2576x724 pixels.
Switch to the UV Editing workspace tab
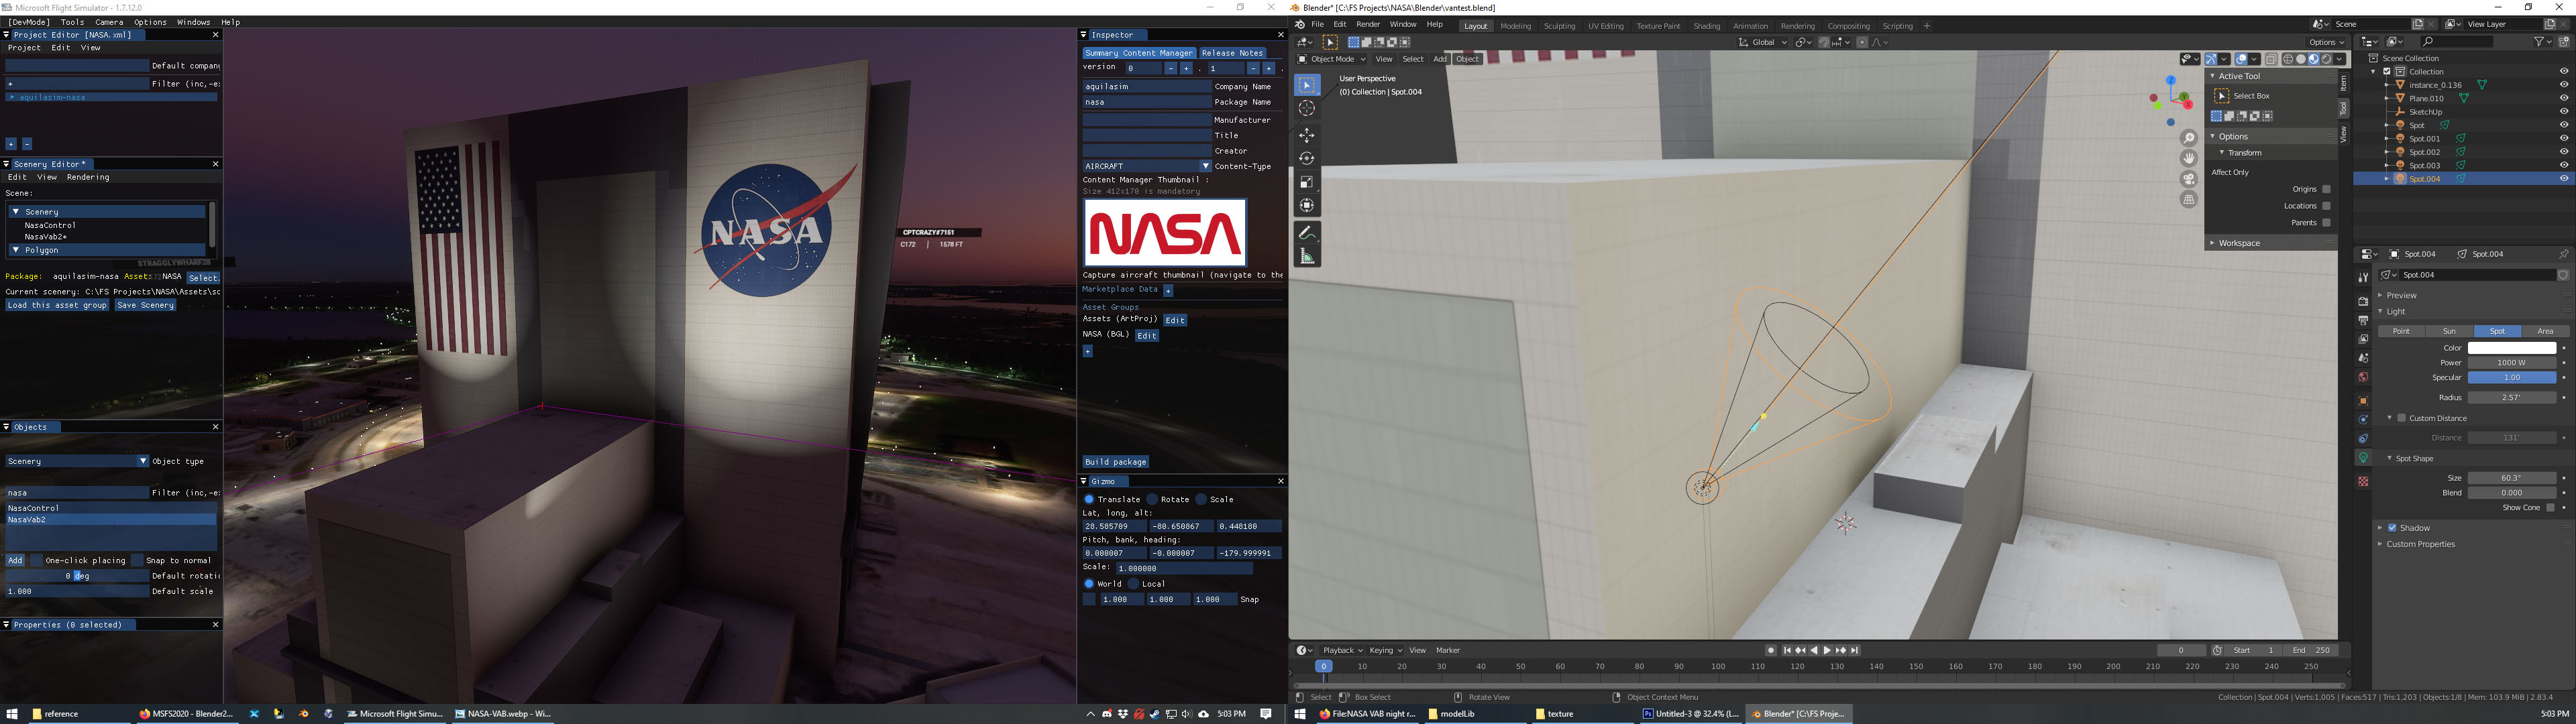(1606, 26)
